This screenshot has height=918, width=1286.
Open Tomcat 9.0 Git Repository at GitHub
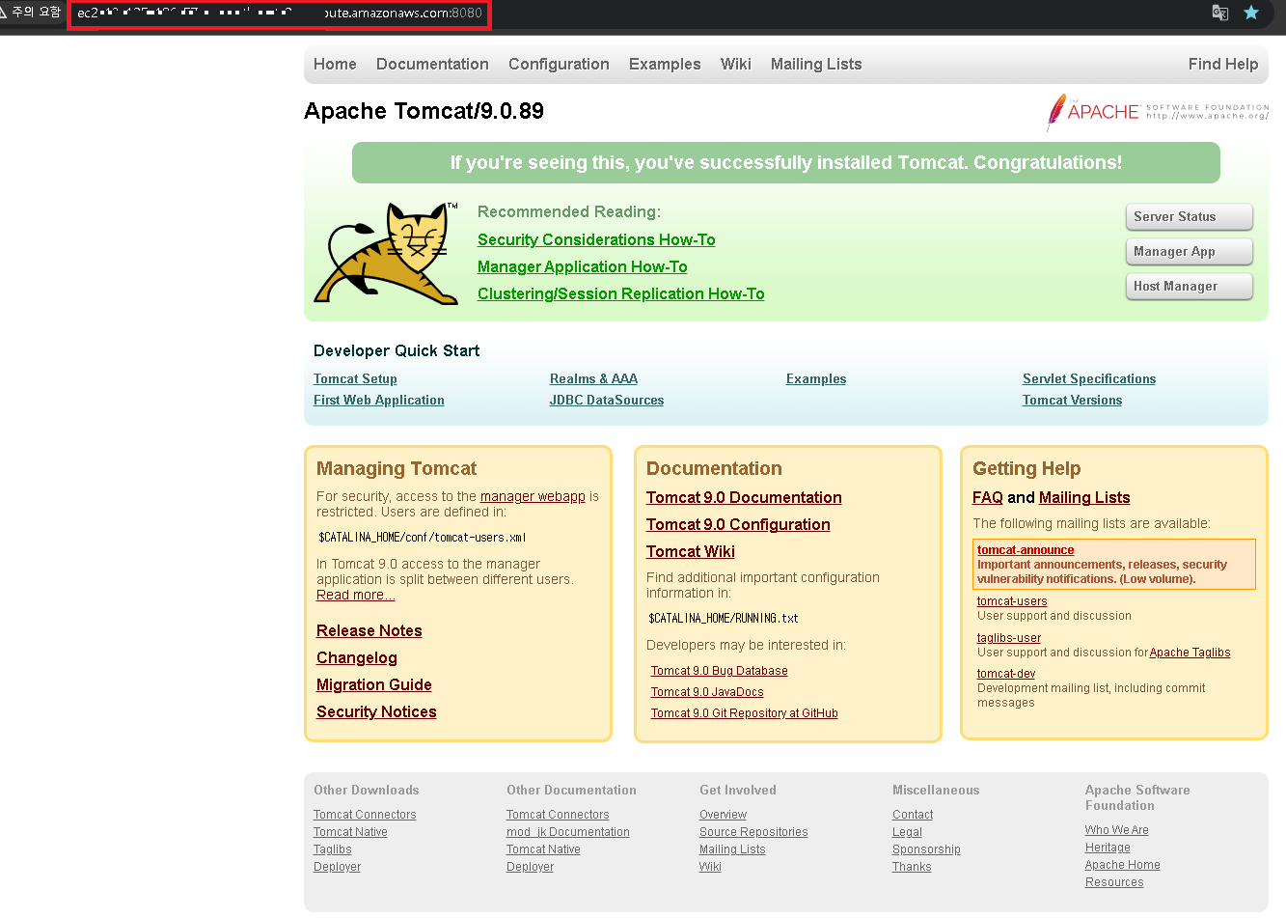pos(744,713)
